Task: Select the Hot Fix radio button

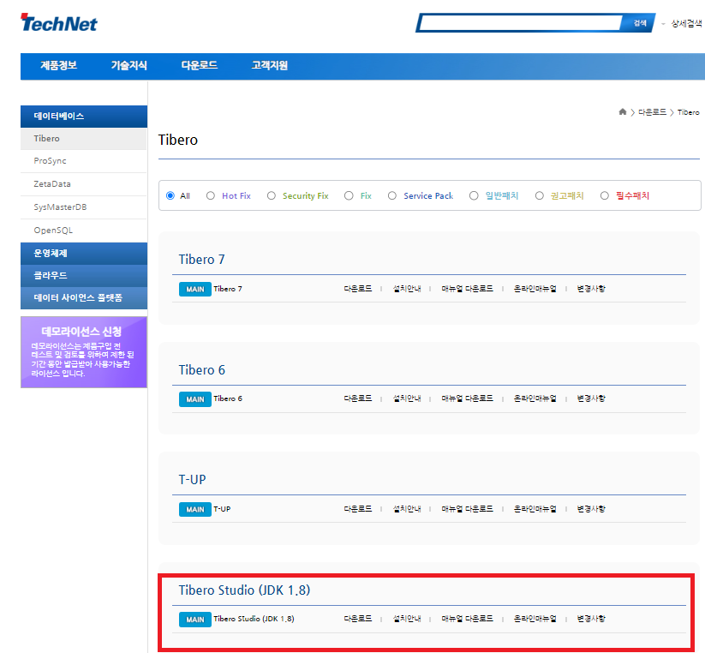Action: coord(211,195)
